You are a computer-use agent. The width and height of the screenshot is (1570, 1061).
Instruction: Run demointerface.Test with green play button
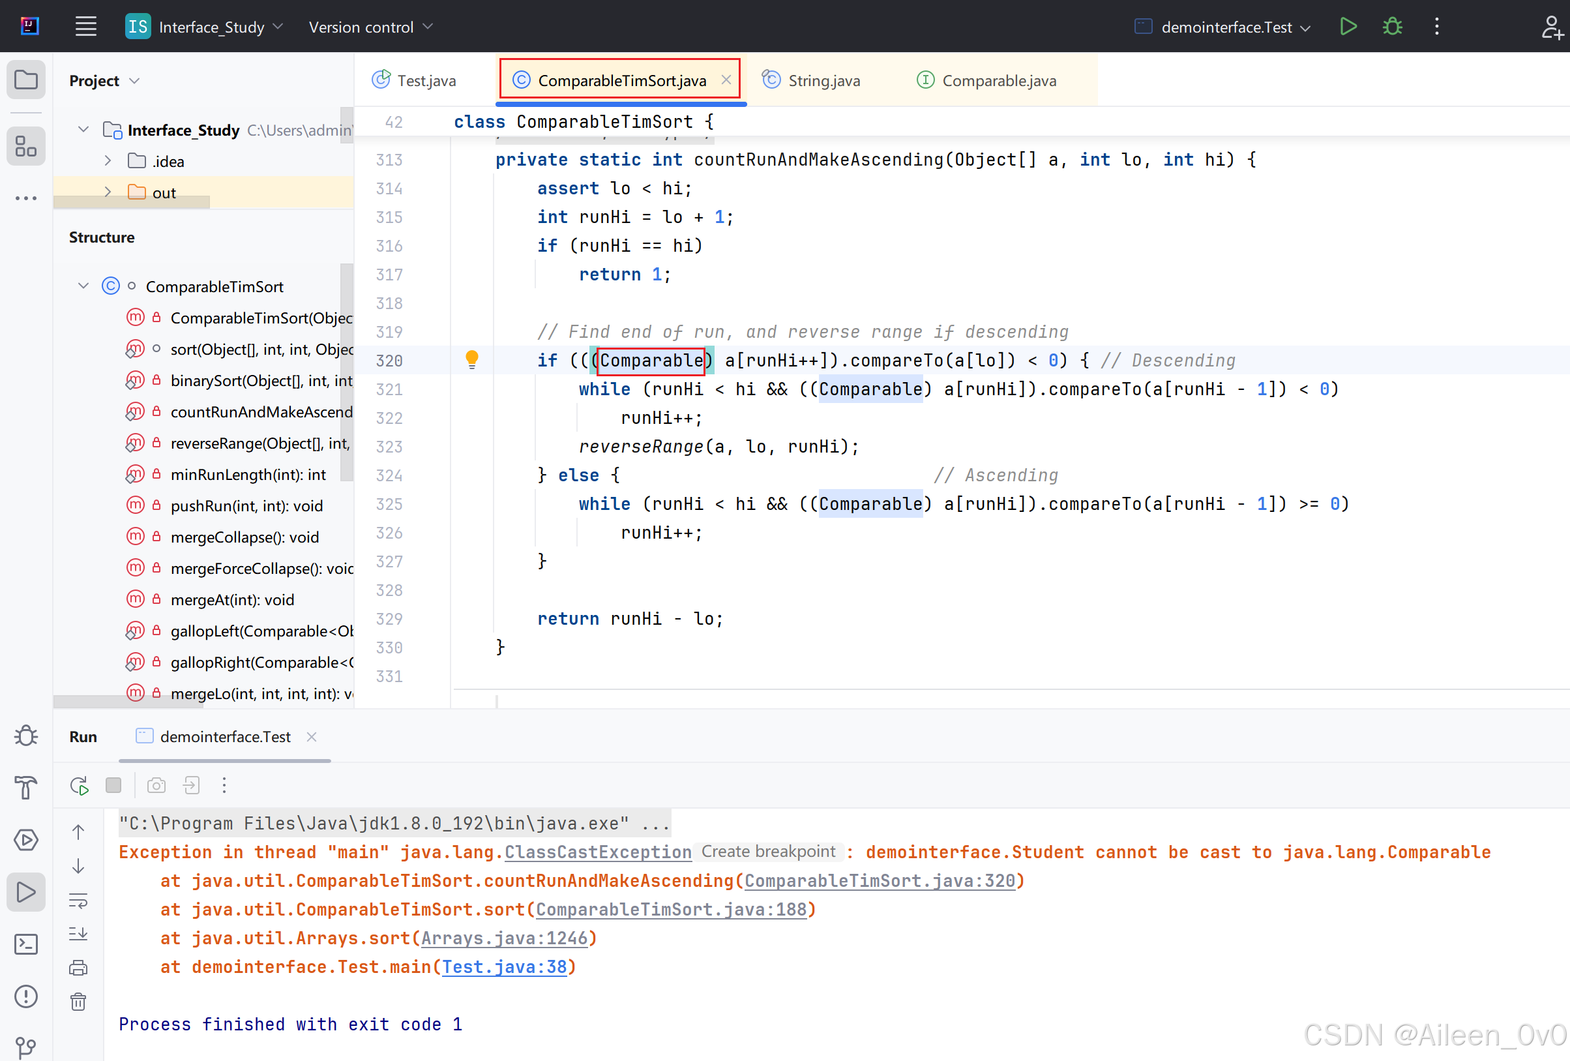click(x=1348, y=26)
